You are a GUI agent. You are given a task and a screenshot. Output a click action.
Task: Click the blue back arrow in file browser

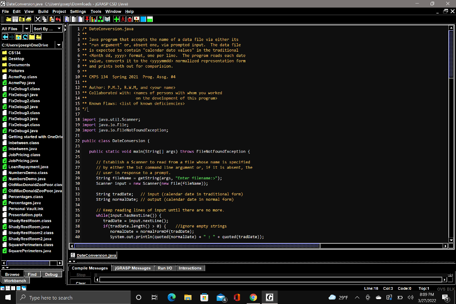[x=5, y=36]
